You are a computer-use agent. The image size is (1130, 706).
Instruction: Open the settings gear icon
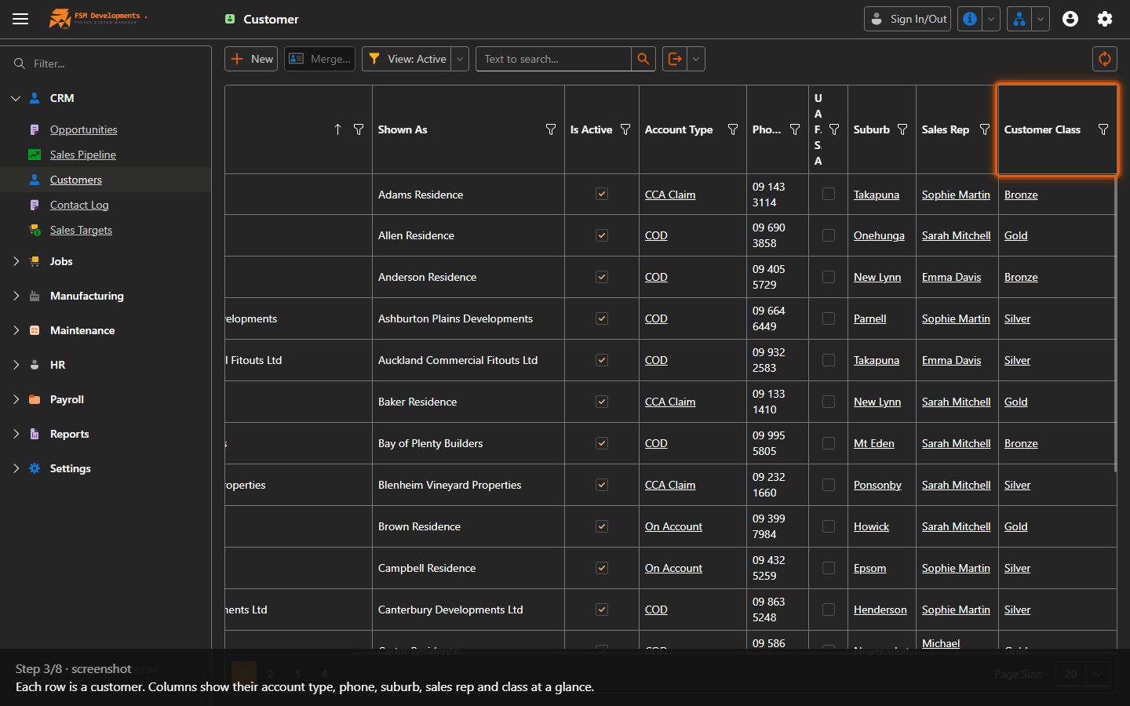[1105, 19]
